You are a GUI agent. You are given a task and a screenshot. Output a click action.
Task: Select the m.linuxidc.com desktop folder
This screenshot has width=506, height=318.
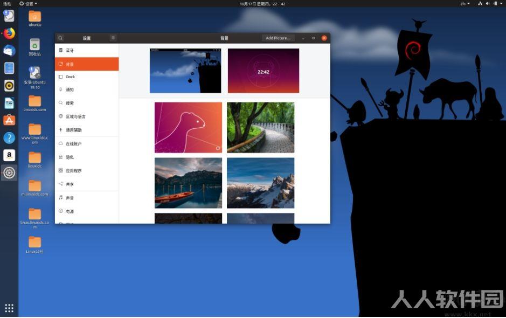(35, 188)
